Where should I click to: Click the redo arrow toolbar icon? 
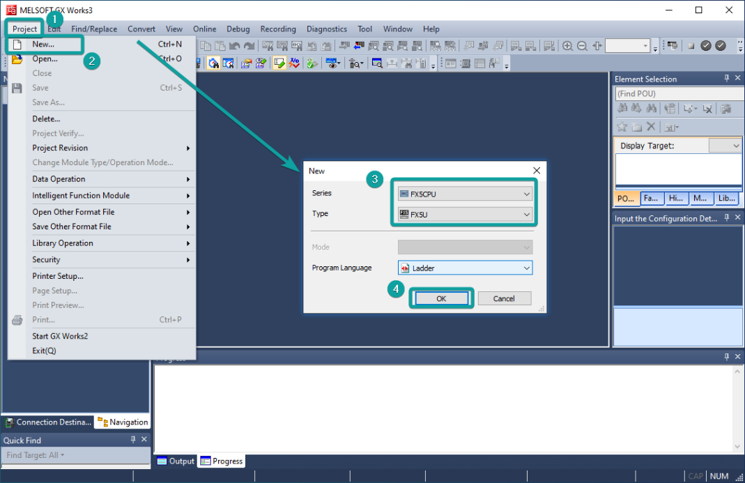[x=249, y=46]
